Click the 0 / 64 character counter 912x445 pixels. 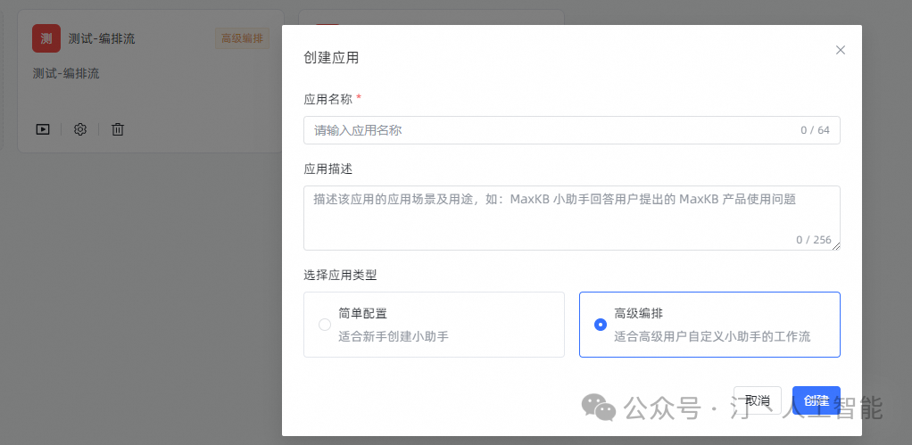(x=815, y=130)
